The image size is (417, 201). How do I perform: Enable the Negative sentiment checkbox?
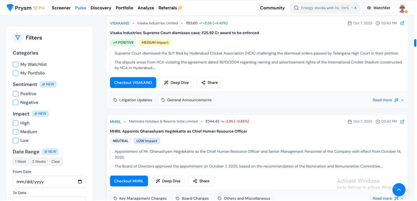(x=16, y=102)
